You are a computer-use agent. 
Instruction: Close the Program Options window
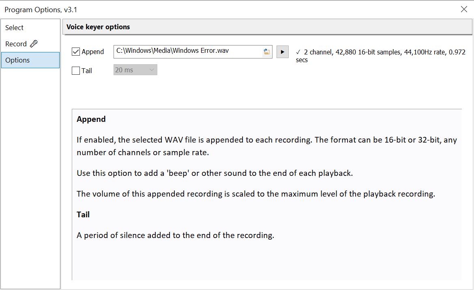pos(464,9)
